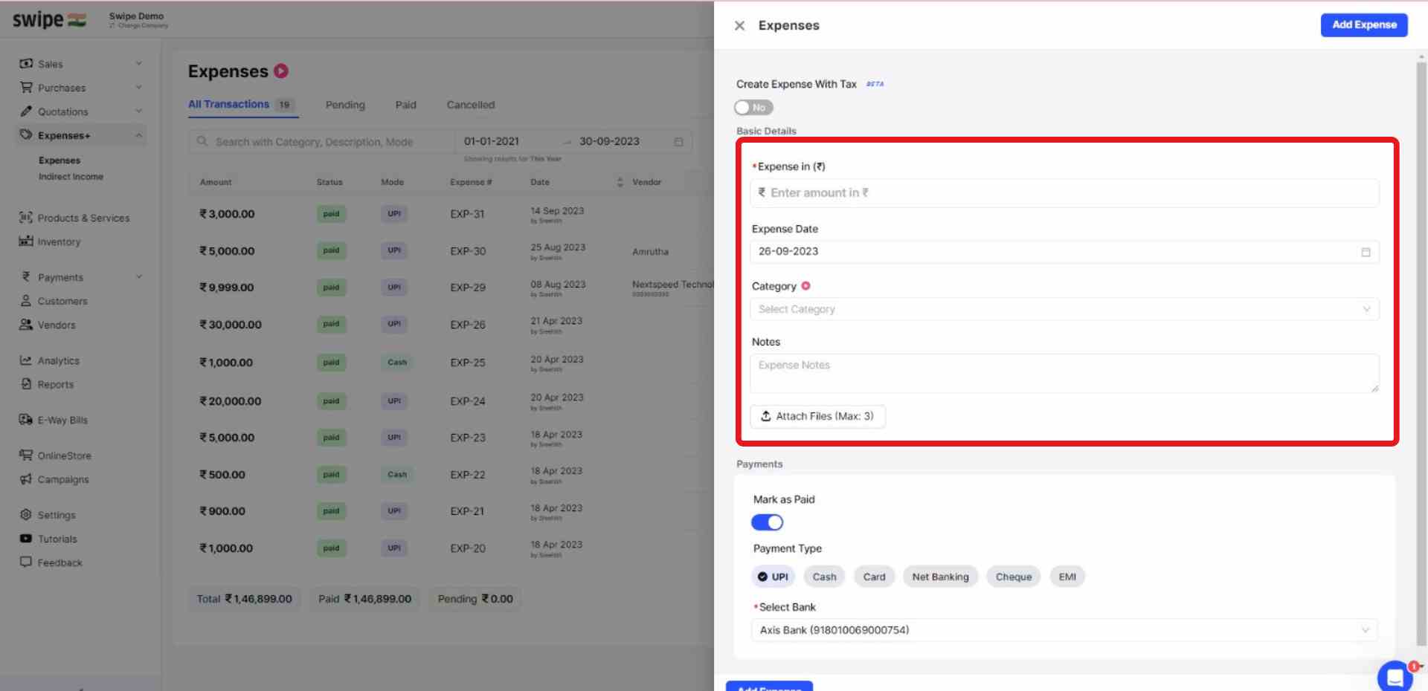Click the pink icon next to Category label
1428x691 pixels.
[805, 286]
